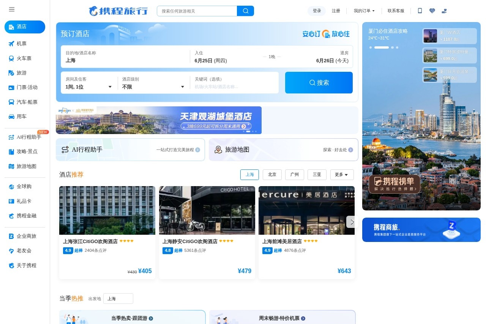Click the 5361条点评 reviews text
This screenshot has width=486, height=324.
click(x=195, y=251)
